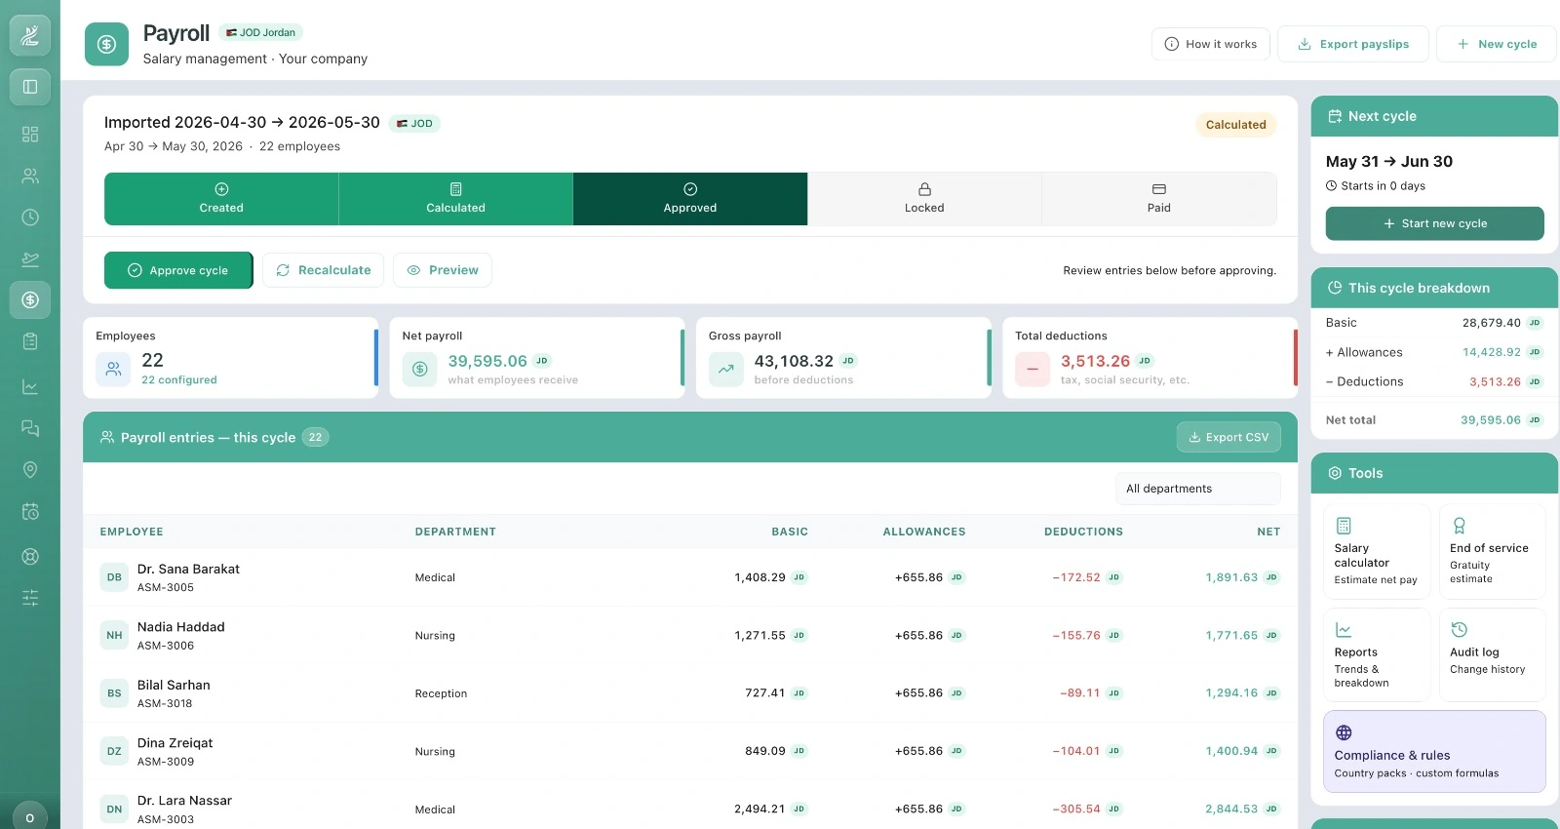1560x829 pixels.
Task: Click the app logo in sidebar
Action: 30,36
